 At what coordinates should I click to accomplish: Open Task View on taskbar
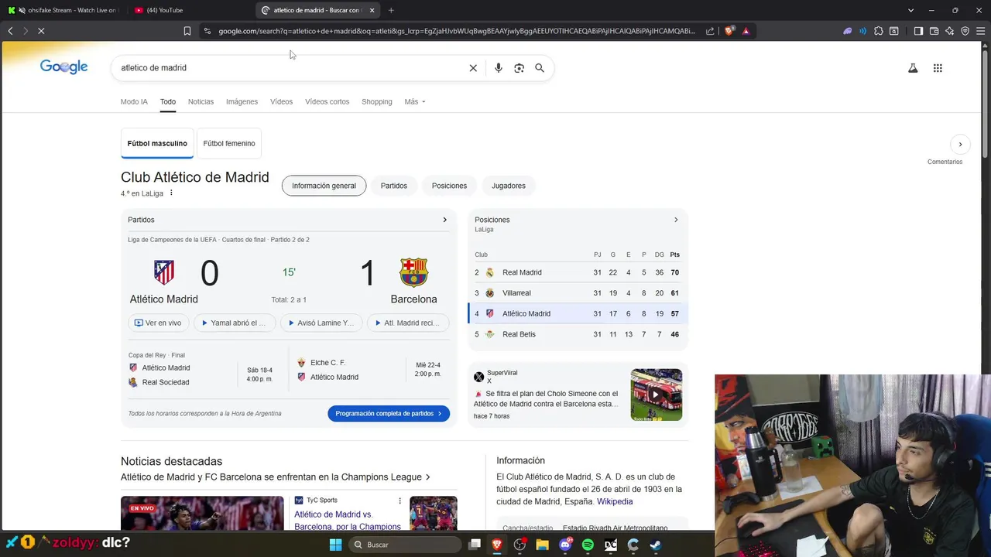click(x=475, y=545)
